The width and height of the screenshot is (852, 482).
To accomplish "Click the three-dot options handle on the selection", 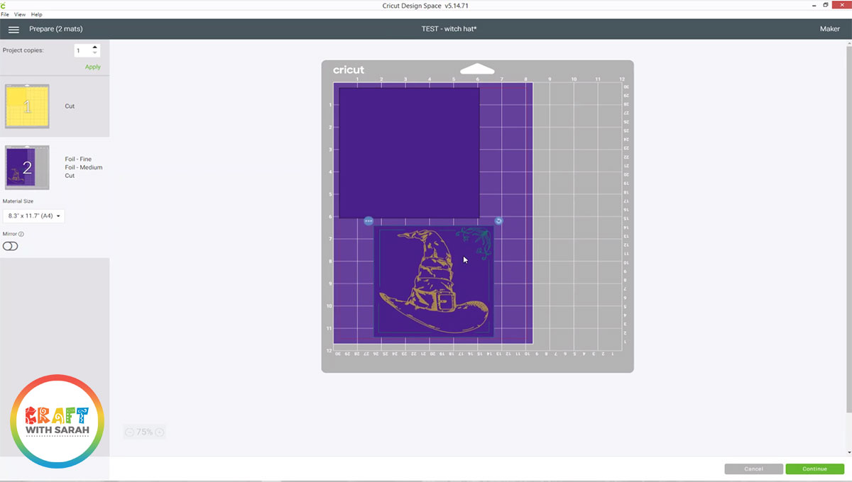I will pos(370,220).
